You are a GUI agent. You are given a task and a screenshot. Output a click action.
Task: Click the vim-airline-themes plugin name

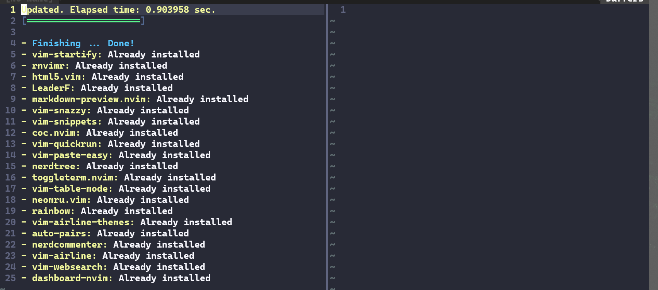[x=81, y=222]
